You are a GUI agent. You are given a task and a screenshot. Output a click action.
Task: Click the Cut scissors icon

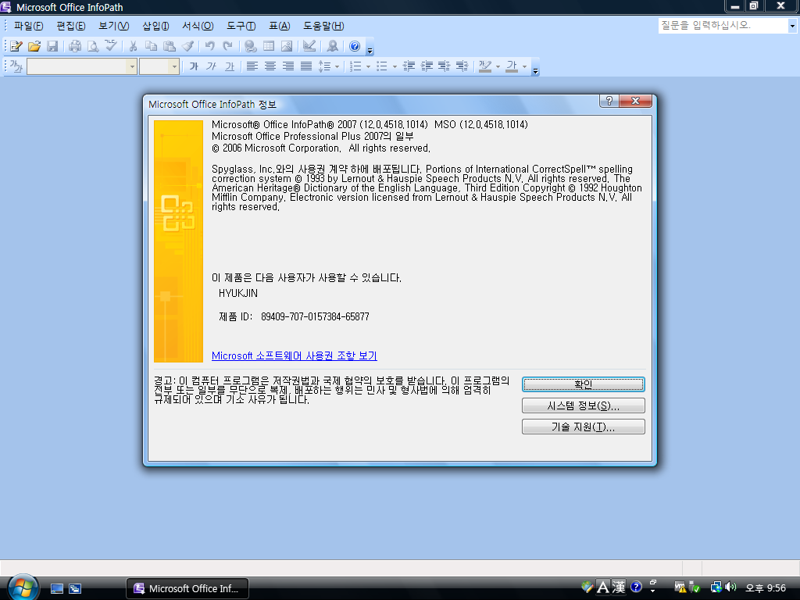(x=133, y=46)
